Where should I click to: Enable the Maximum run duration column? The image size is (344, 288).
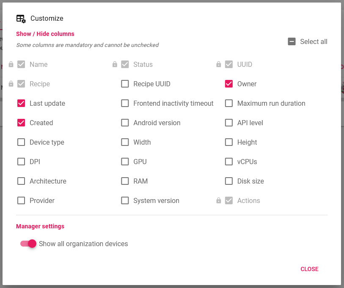pos(229,103)
